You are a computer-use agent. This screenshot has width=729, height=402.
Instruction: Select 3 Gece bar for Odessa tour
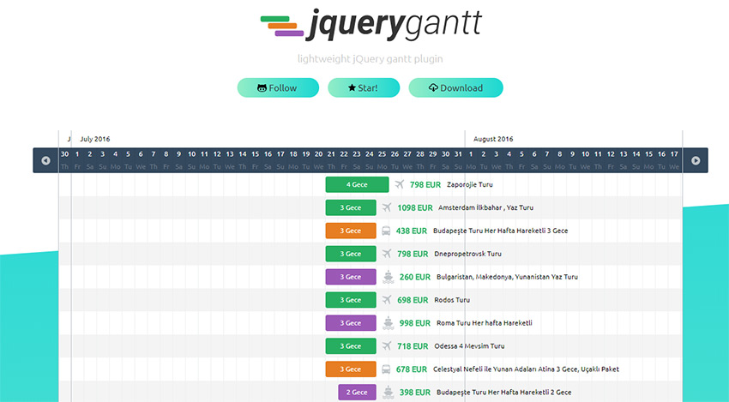351,346
